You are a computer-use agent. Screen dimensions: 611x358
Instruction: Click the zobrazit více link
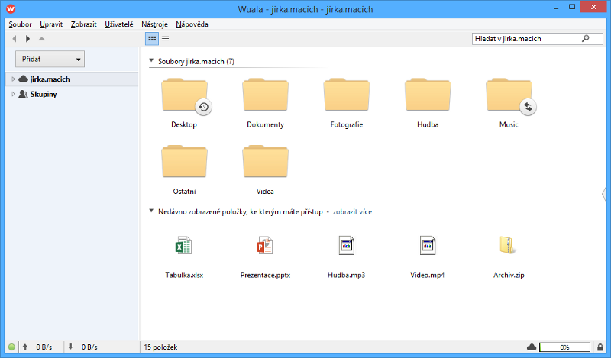pyautogui.click(x=352, y=211)
